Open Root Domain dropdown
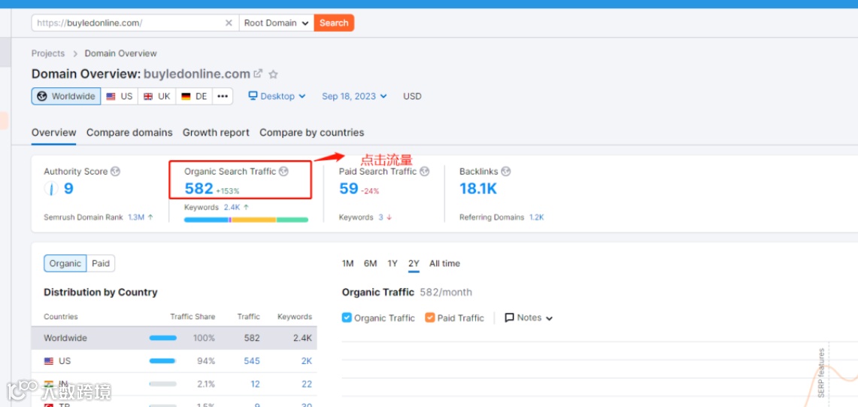This screenshot has width=858, height=407. 276,23
